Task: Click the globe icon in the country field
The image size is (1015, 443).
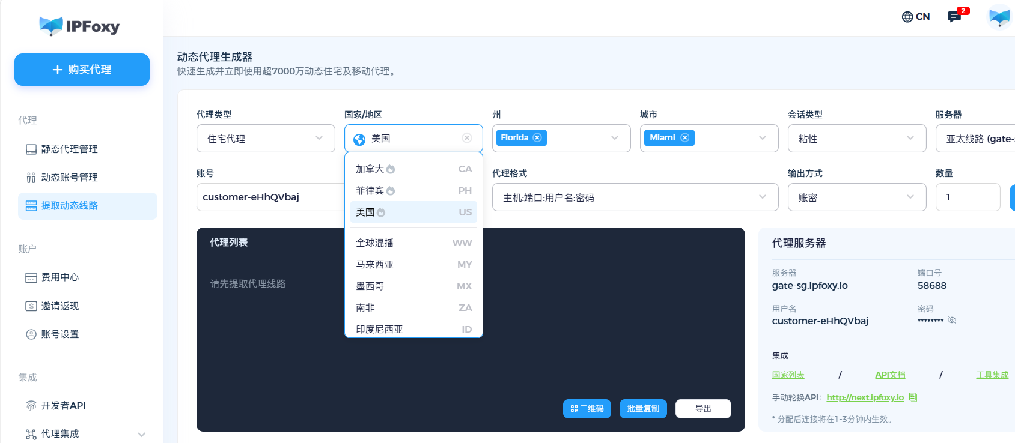Action: coord(359,139)
